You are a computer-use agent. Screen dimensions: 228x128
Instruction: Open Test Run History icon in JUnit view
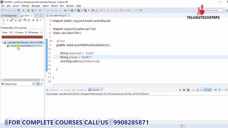tap(37, 20)
